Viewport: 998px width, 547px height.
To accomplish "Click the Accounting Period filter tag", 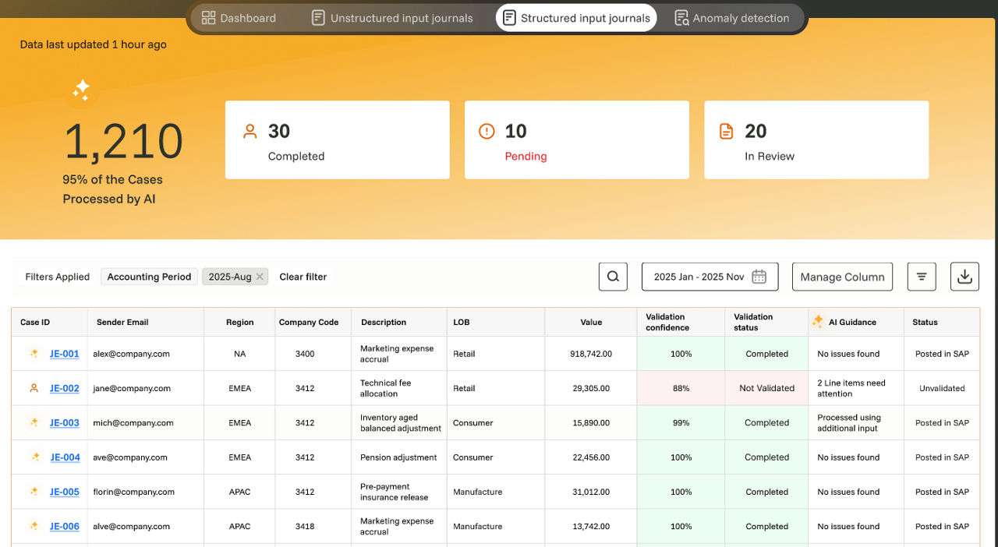I will (x=149, y=277).
